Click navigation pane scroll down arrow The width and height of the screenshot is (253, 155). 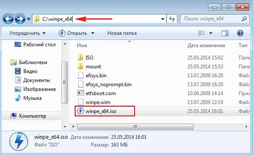tap(65, 127)
